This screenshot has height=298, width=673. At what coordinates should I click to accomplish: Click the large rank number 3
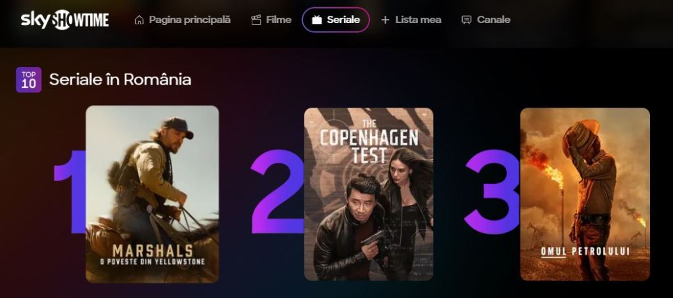click(x=492, y=191)
